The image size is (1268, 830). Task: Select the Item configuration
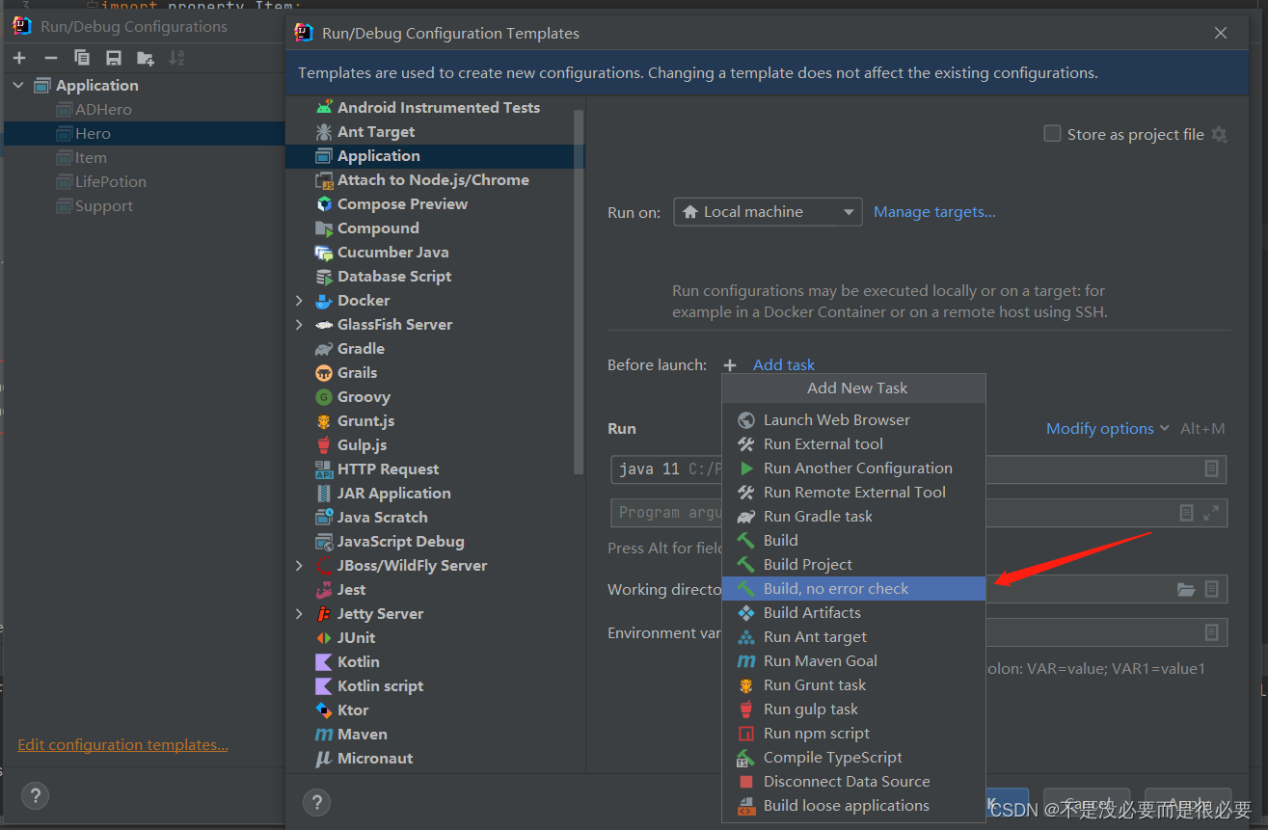tap(143, 158)
